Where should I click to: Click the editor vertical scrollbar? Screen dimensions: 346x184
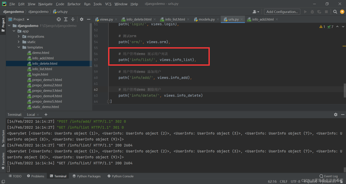coord(345,90)
